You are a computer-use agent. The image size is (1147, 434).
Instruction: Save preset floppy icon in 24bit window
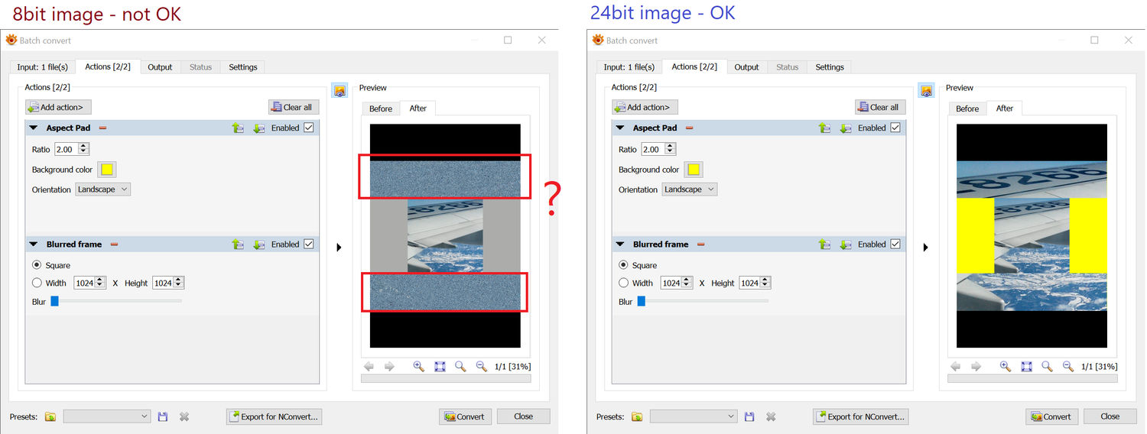pyautogui.click(x=749, y=416)
